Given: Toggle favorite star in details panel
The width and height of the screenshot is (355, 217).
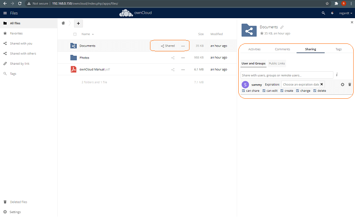Looking at the screenshot, I should click(x=262, y=33).
